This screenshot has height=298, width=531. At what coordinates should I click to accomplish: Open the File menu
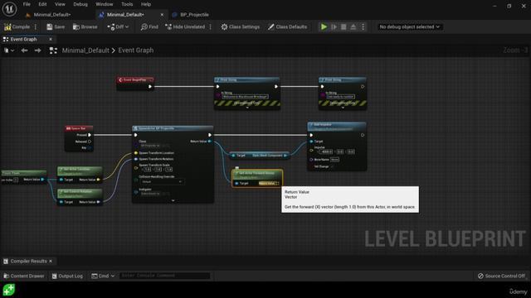click(x=27, y=4)
